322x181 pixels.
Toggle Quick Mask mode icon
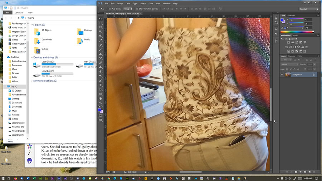point(101,116)
